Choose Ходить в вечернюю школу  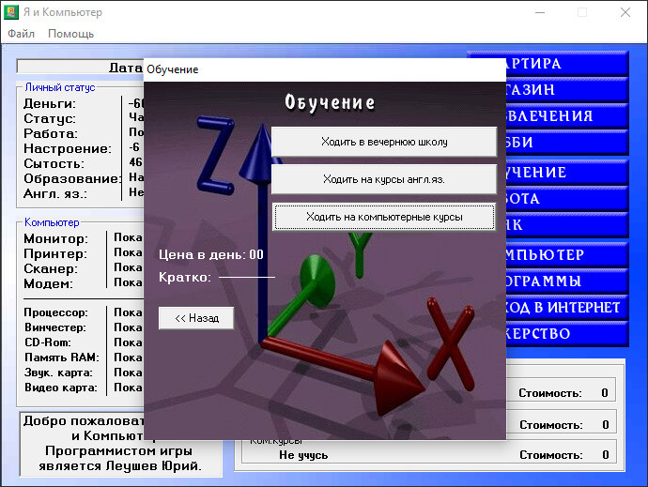383,142
